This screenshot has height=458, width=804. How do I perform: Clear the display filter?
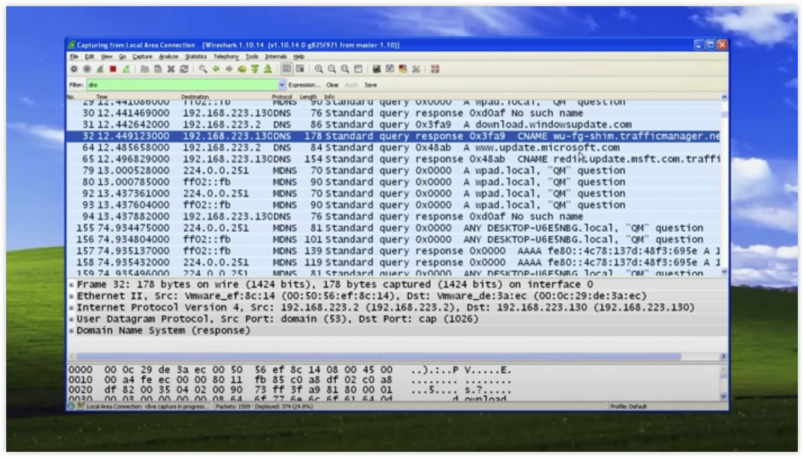click(332, 85)
